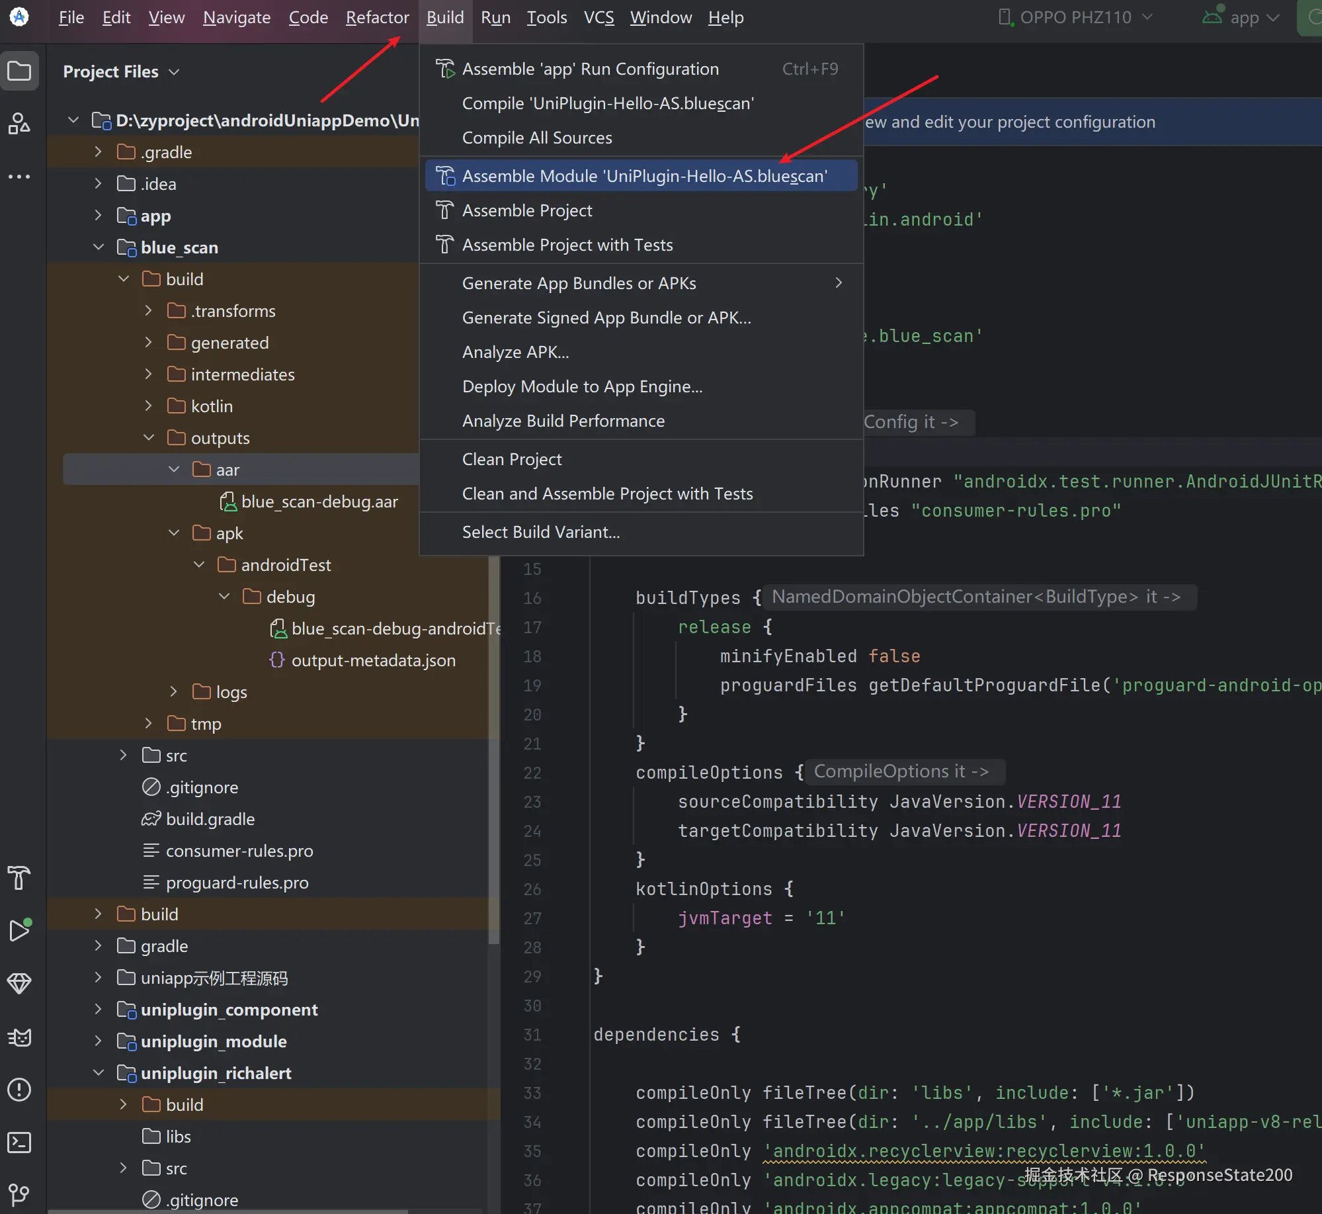This screenshot has height=1214, width=1322.
Task: Open the Run tool window icon
Action: (x=19, y=930)
